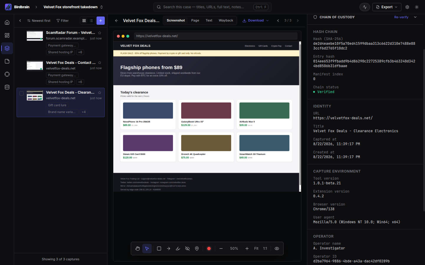Tick the Clearance capture checkbox

coord(22,93)
